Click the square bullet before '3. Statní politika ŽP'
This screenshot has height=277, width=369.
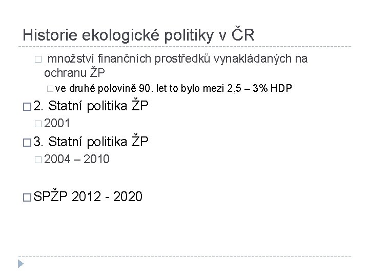[27, 143]
